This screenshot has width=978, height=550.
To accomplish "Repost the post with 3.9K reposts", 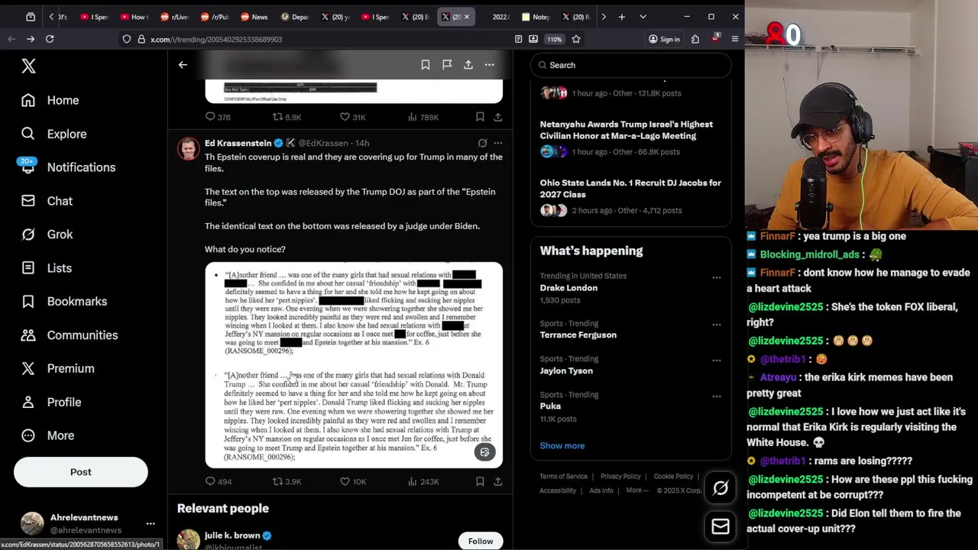I will pos(287,481).
